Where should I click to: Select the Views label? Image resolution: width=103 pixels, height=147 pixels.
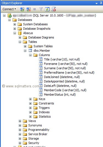[32, 121]
